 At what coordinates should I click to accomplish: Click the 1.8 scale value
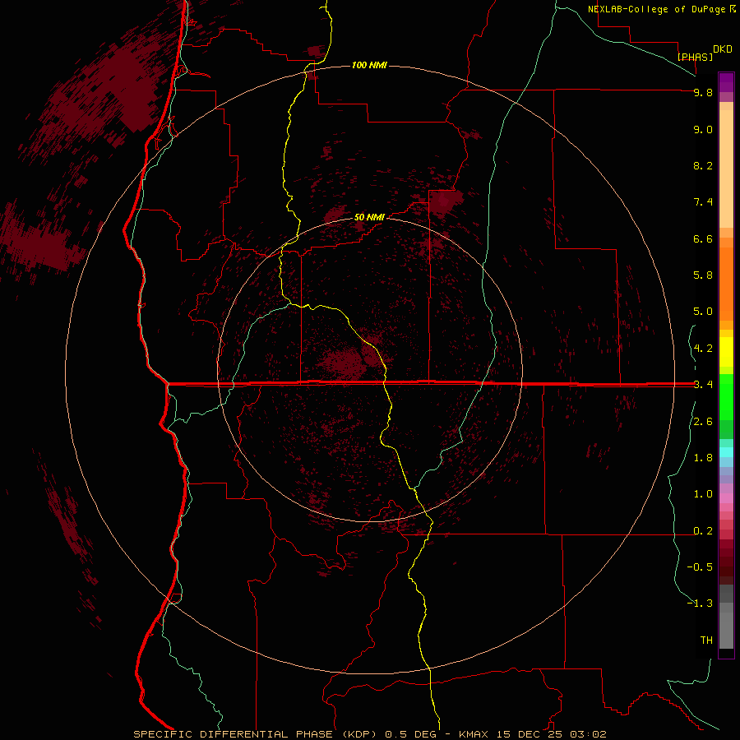703,458
